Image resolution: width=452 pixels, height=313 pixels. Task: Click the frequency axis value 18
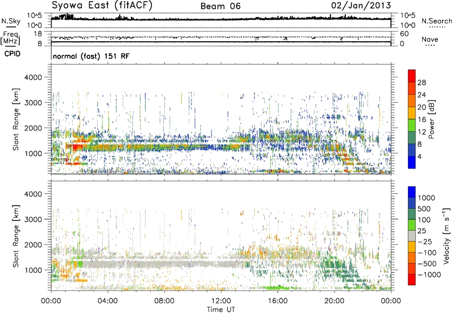[x=38, y=34]
